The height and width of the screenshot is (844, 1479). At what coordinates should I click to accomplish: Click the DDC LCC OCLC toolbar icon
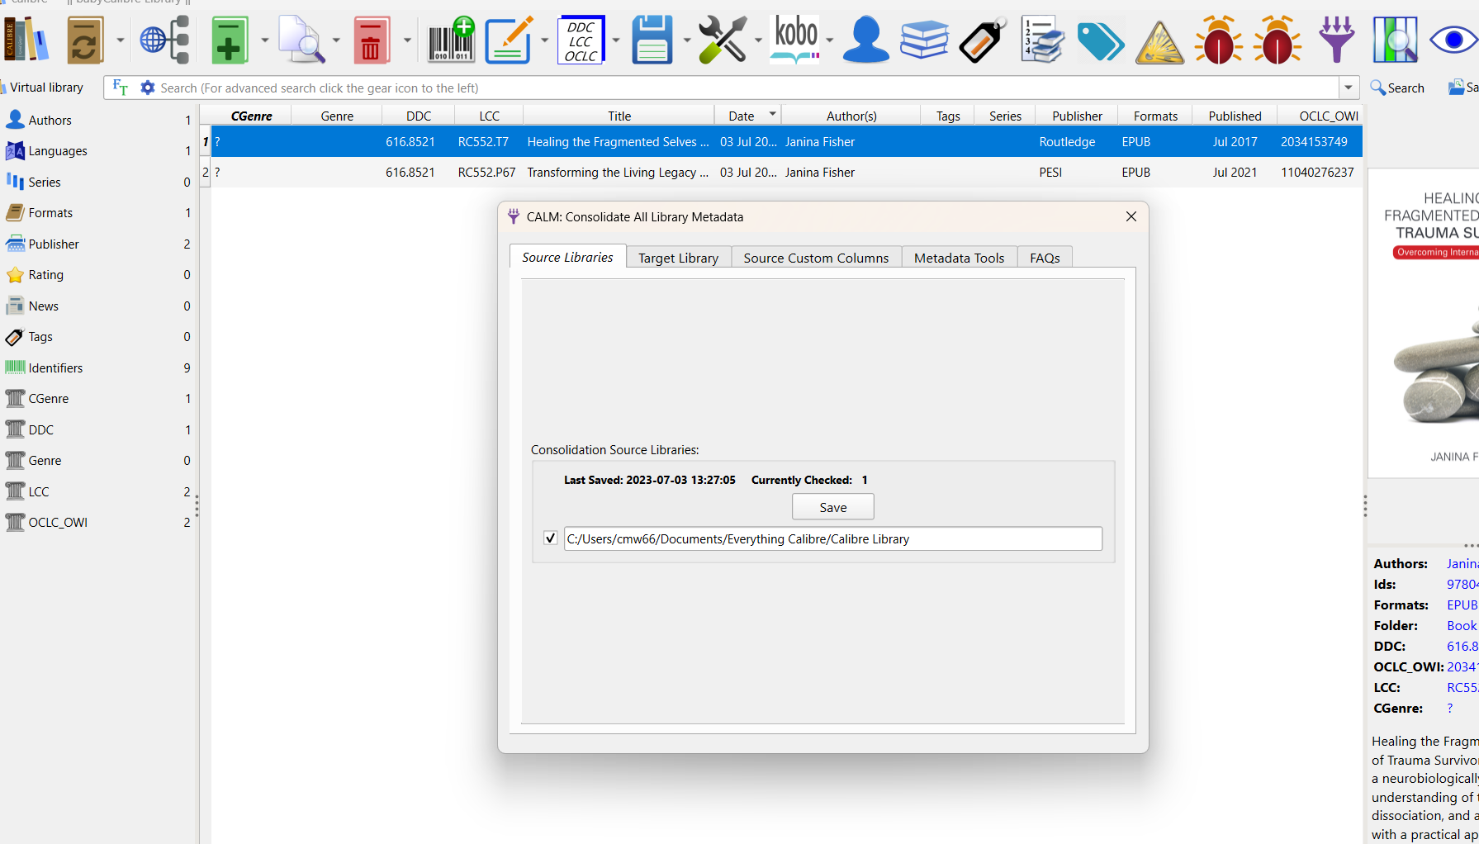click(x=581, y=40)
